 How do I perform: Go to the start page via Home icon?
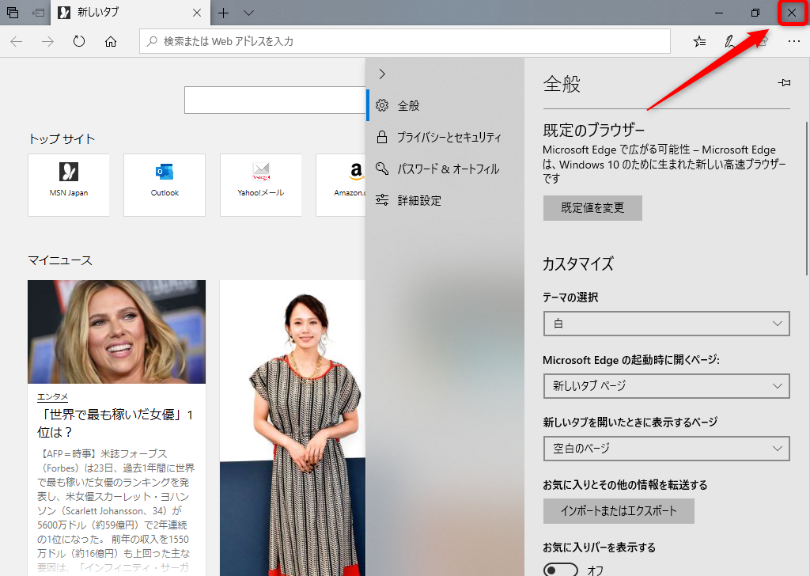point(111,41)
